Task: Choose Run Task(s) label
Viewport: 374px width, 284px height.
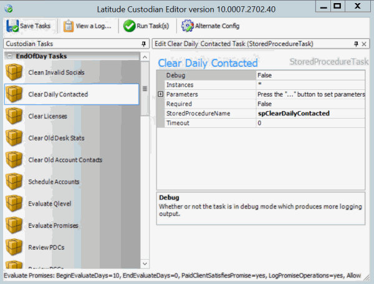Action: (153, 26)
